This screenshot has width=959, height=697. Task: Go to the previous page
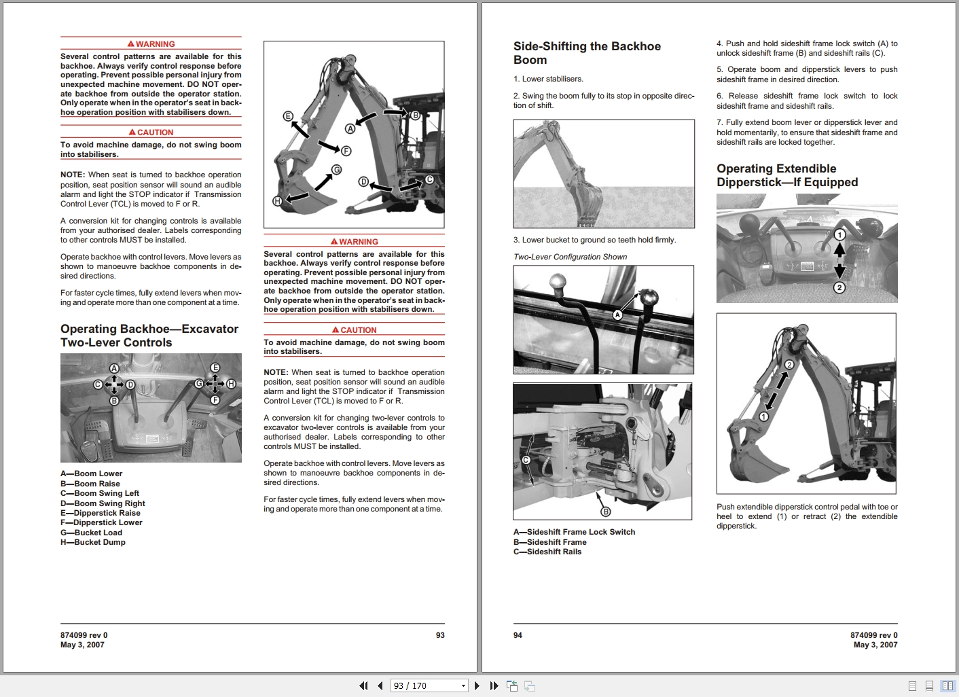[x=380, y=685]
